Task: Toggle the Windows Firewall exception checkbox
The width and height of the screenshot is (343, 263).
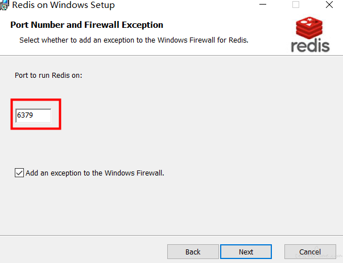Action: pyautogui.click(x=19, y=173)
